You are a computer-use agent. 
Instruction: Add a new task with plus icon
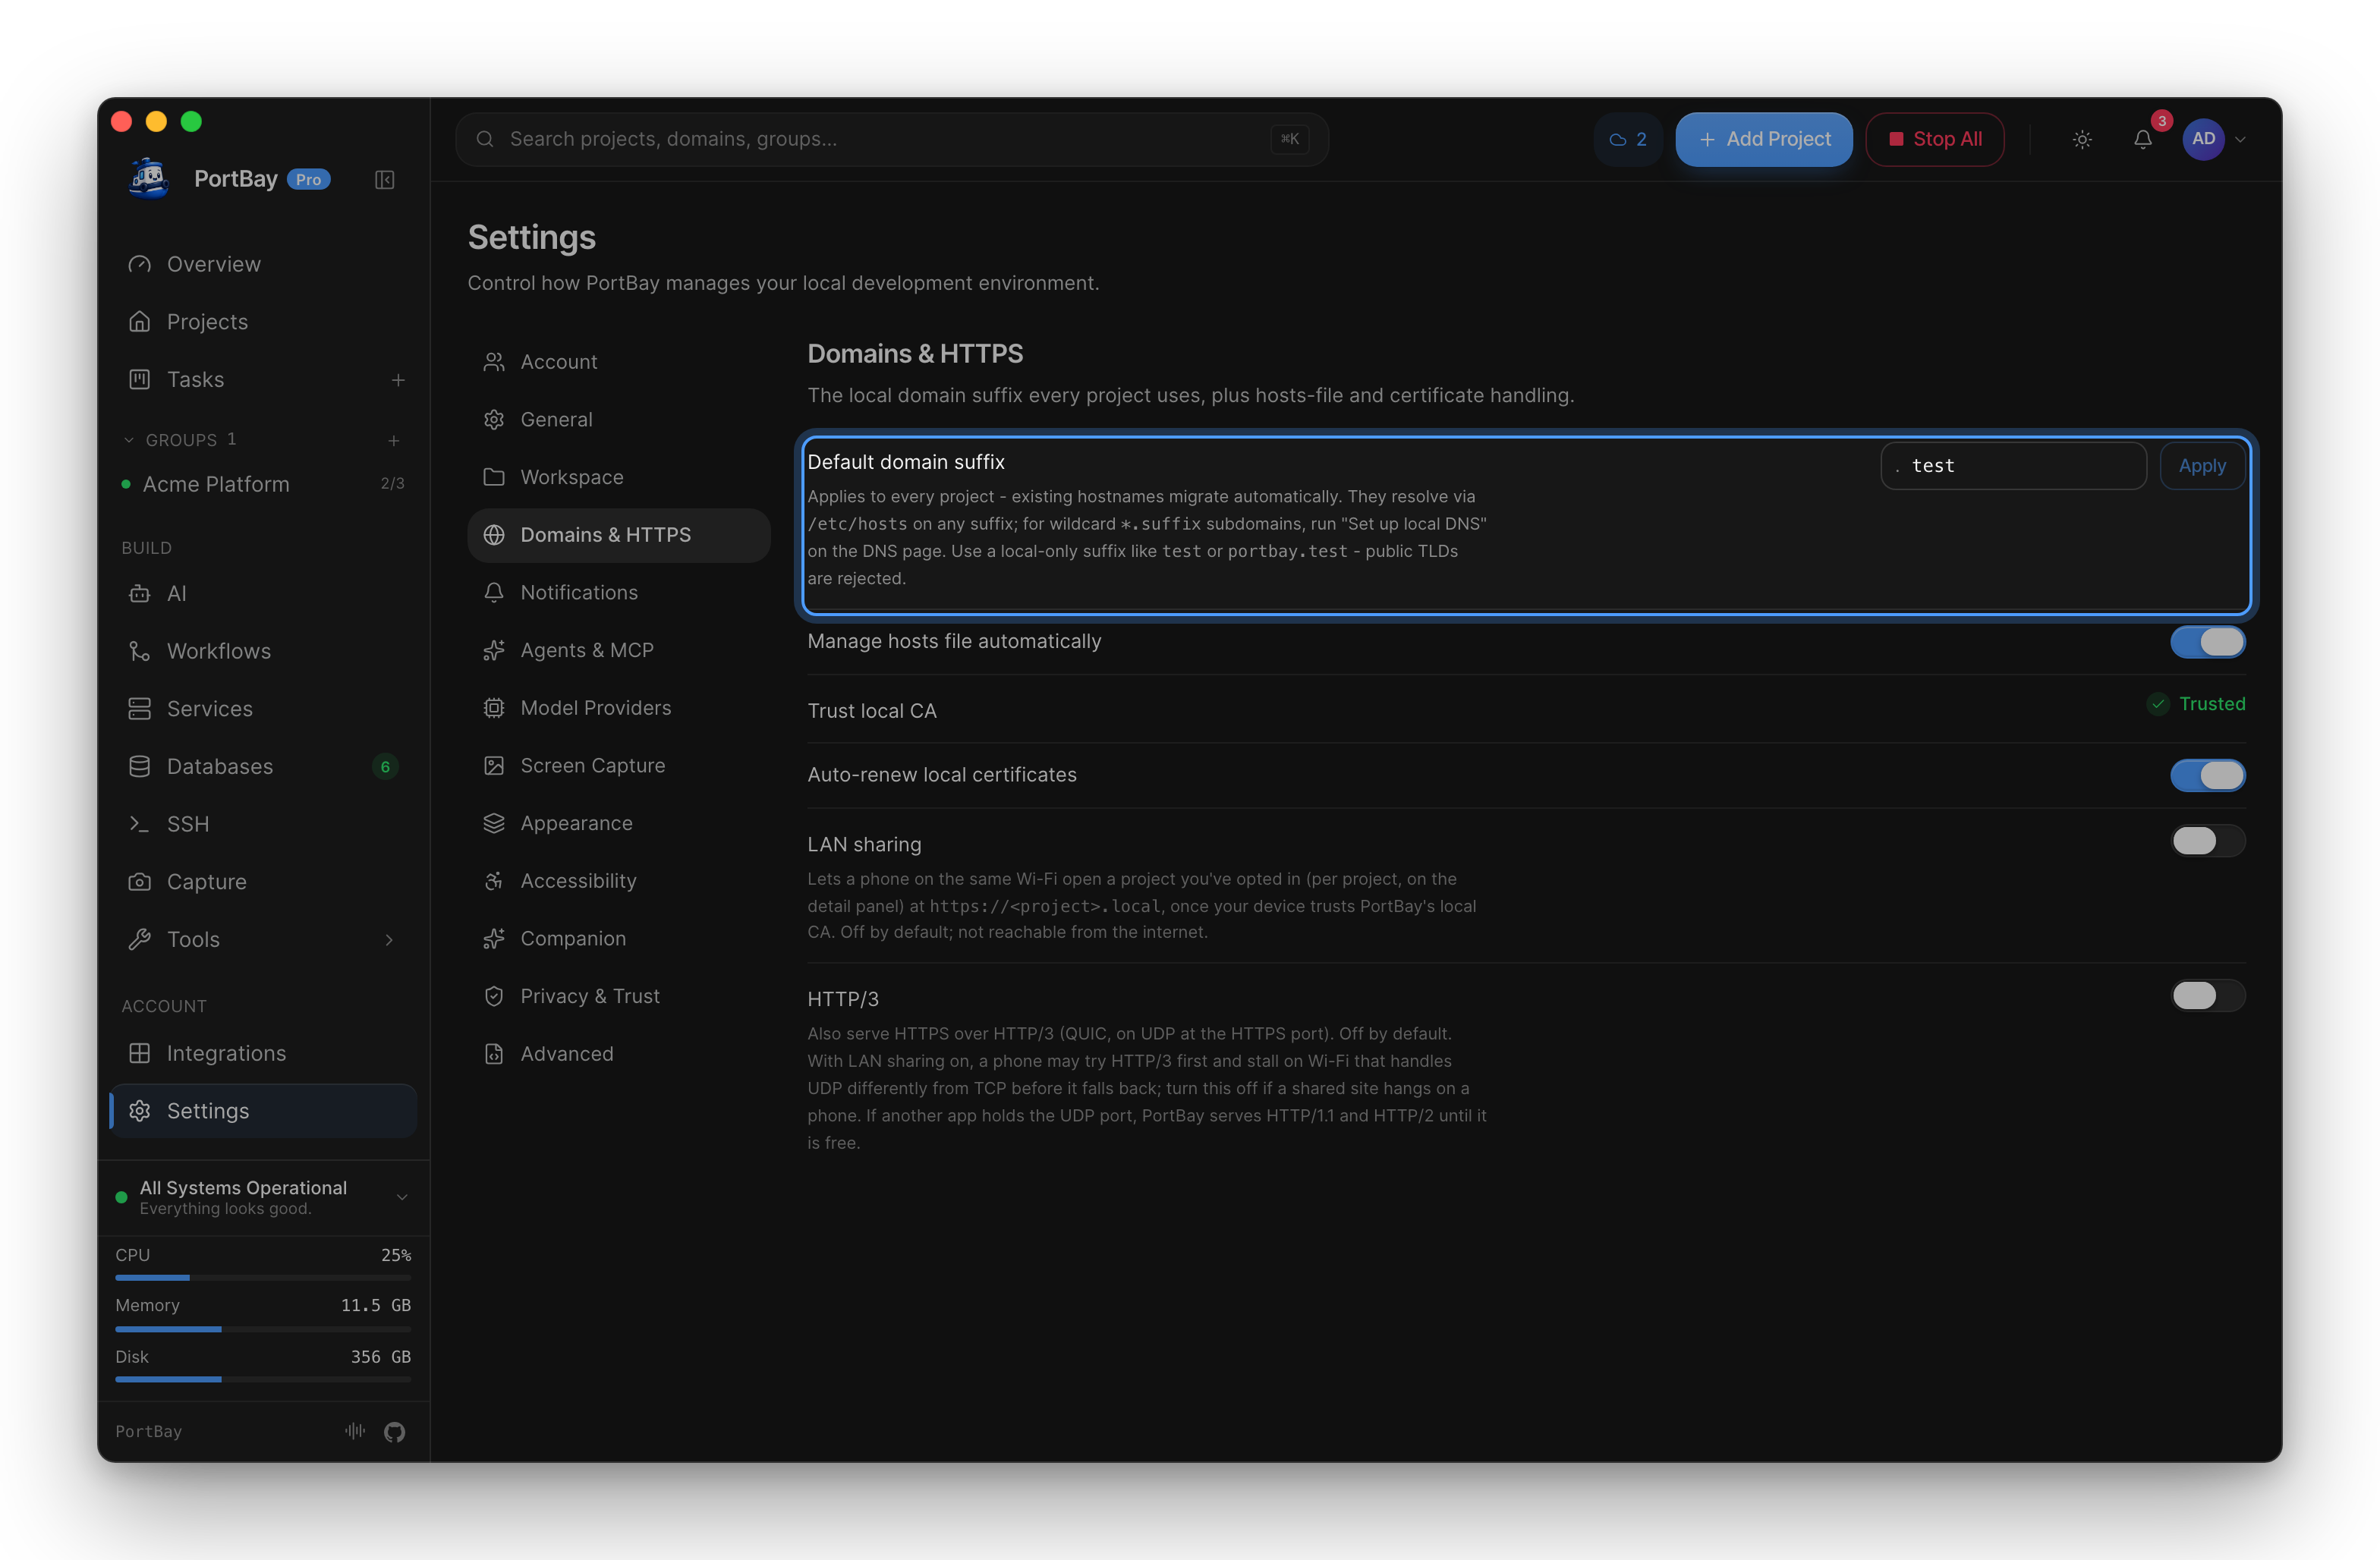coord(398,380)
